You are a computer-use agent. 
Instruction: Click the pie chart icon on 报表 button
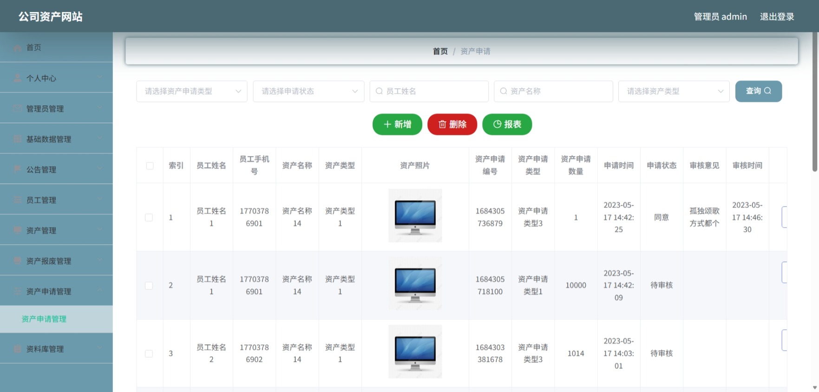coord(497,124)
